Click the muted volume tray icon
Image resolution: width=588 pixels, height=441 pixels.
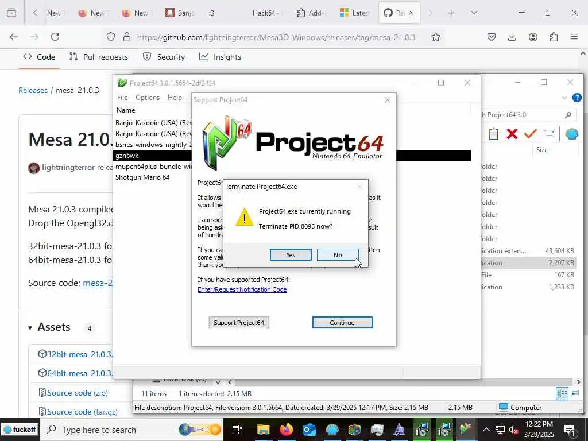[x=514, y=430]
